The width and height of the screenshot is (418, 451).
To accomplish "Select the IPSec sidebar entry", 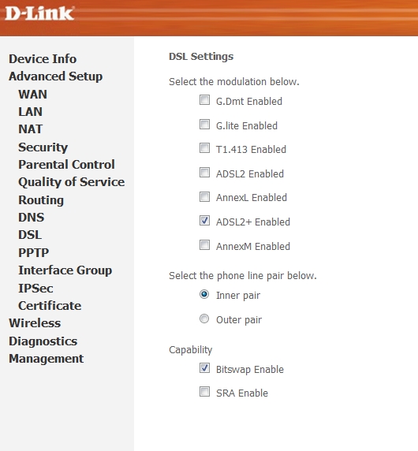I will pos(35,289).
